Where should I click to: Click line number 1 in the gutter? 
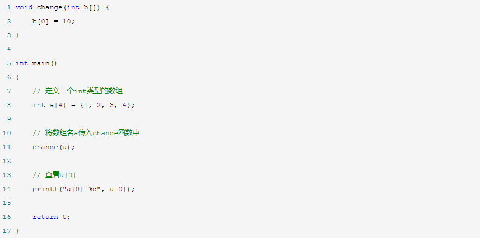(x=8, y=7)
